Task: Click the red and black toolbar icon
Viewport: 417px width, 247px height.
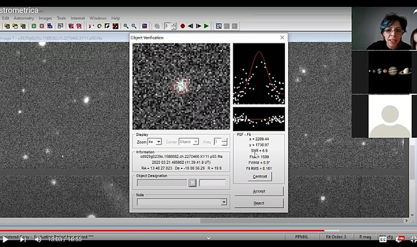Action: [x=115, y=26]
